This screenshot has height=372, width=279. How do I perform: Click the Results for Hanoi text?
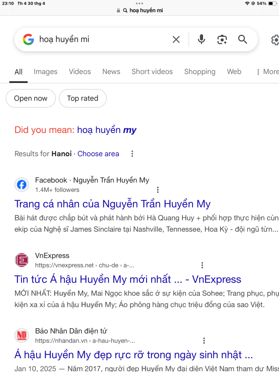click(43, 154)
